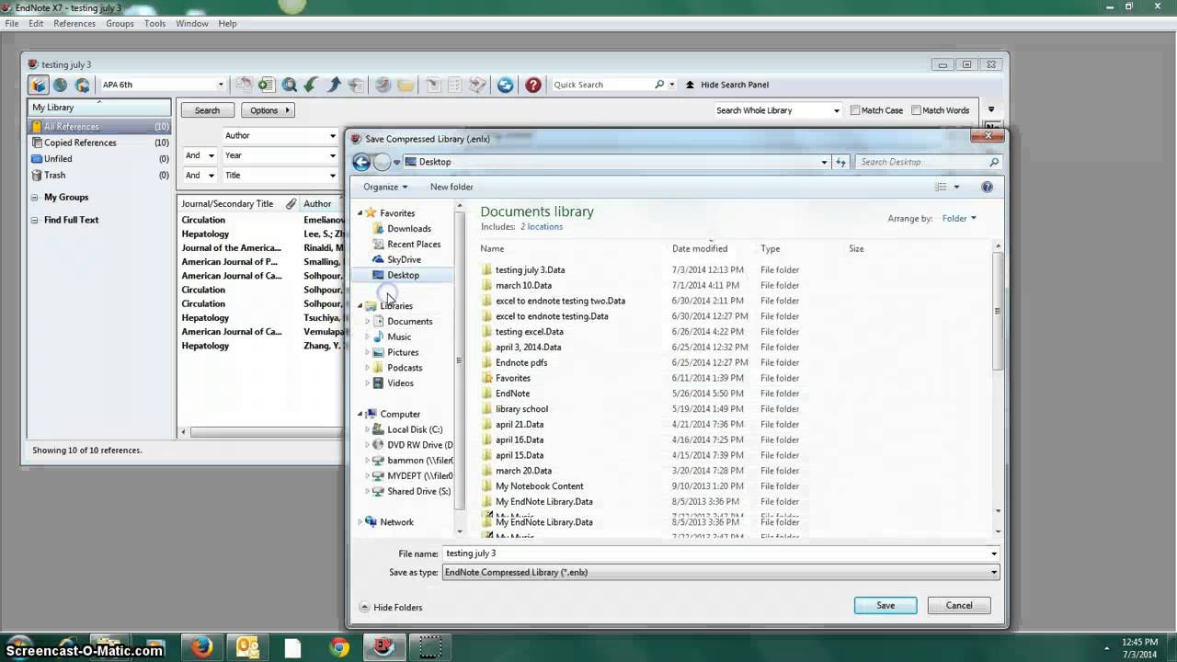Click the New Reference toolbar icon
1177x662 pixels.
coord(266,85)
